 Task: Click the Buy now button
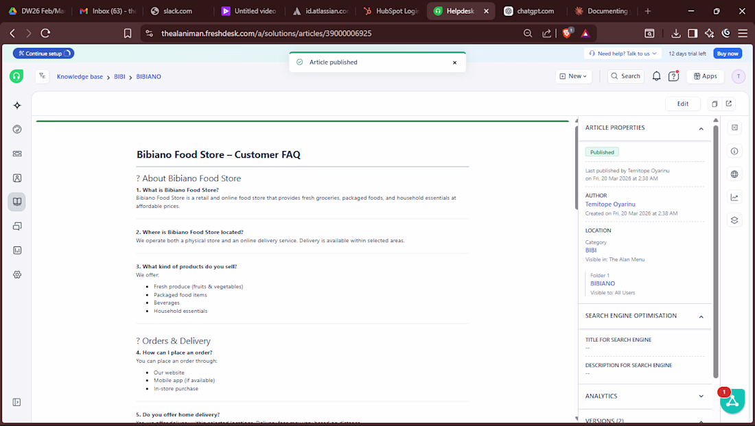pos(727,54)
